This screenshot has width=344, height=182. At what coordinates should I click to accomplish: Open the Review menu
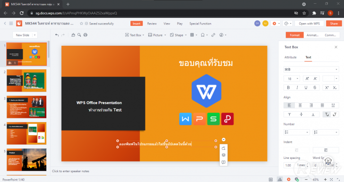152,24
